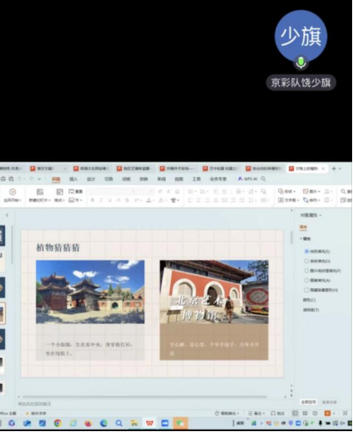Open Google Chrome from the taskbar
This screenshot has width=353, height=432.
click(x=58, y=423)
